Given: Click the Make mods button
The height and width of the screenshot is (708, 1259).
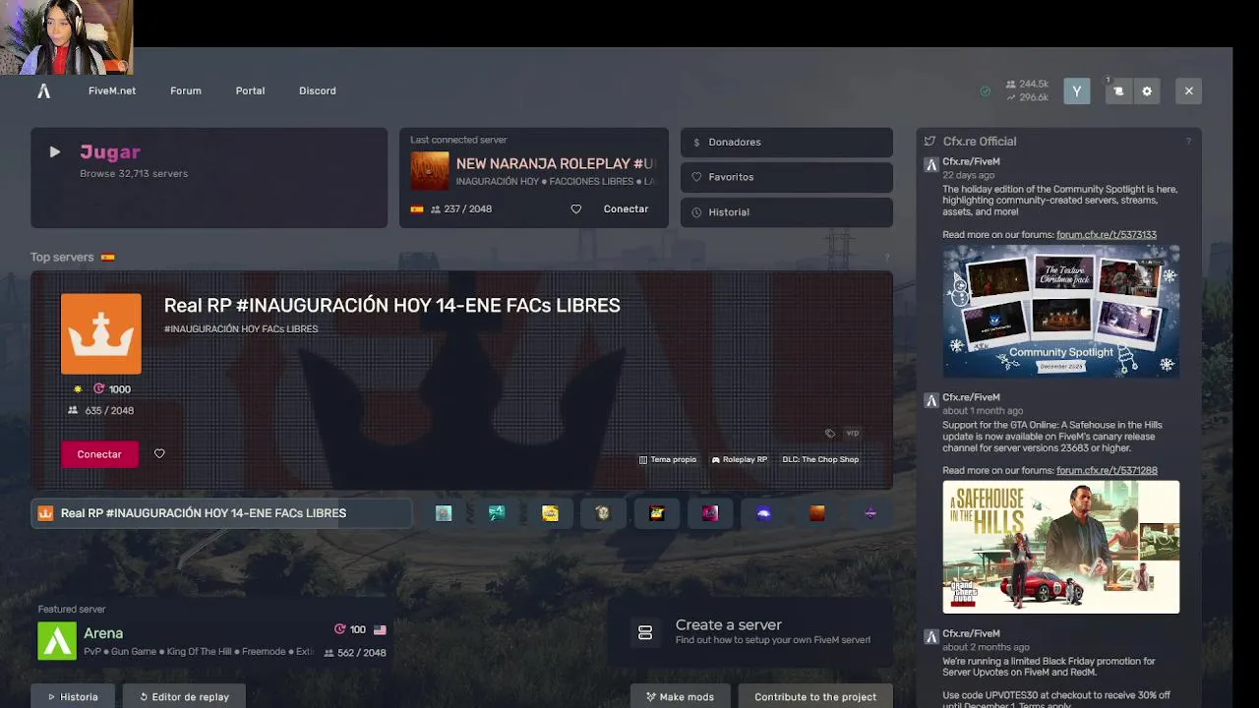Looking at the screenshot, I should click(680, 696).
